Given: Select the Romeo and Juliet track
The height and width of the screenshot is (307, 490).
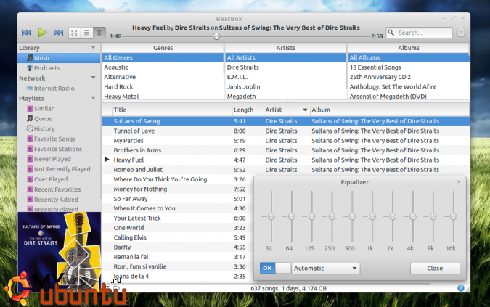Looking at the screenshot, I should point(286,170).
